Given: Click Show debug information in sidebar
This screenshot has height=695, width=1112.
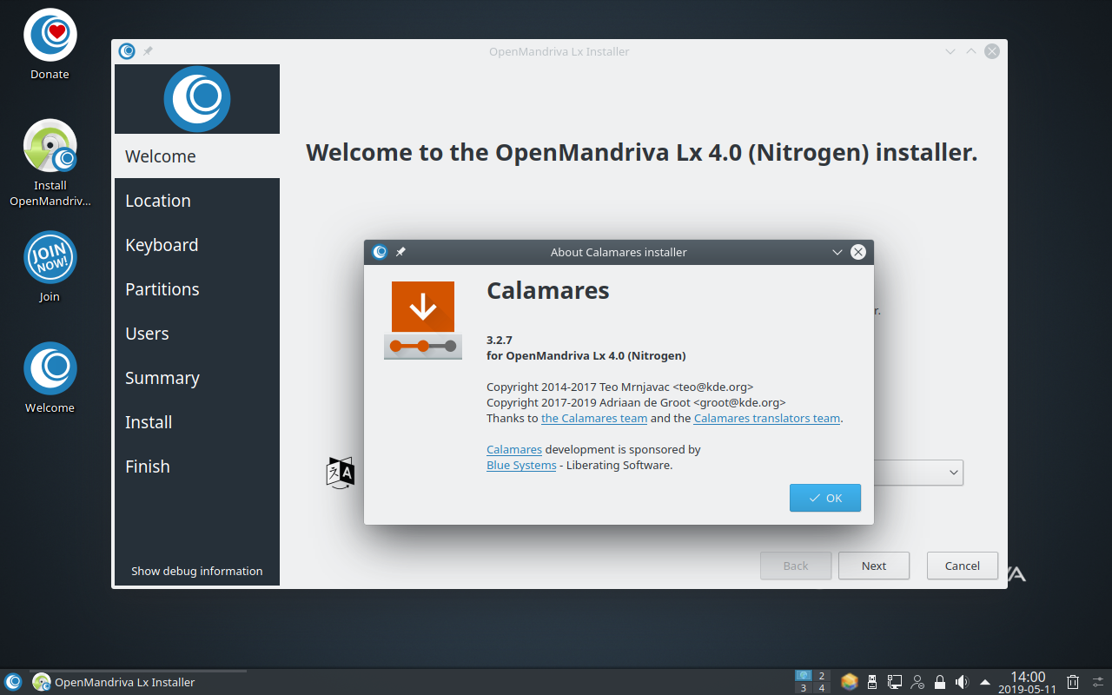Looking at the screenshot, I should tap(197, 571).
